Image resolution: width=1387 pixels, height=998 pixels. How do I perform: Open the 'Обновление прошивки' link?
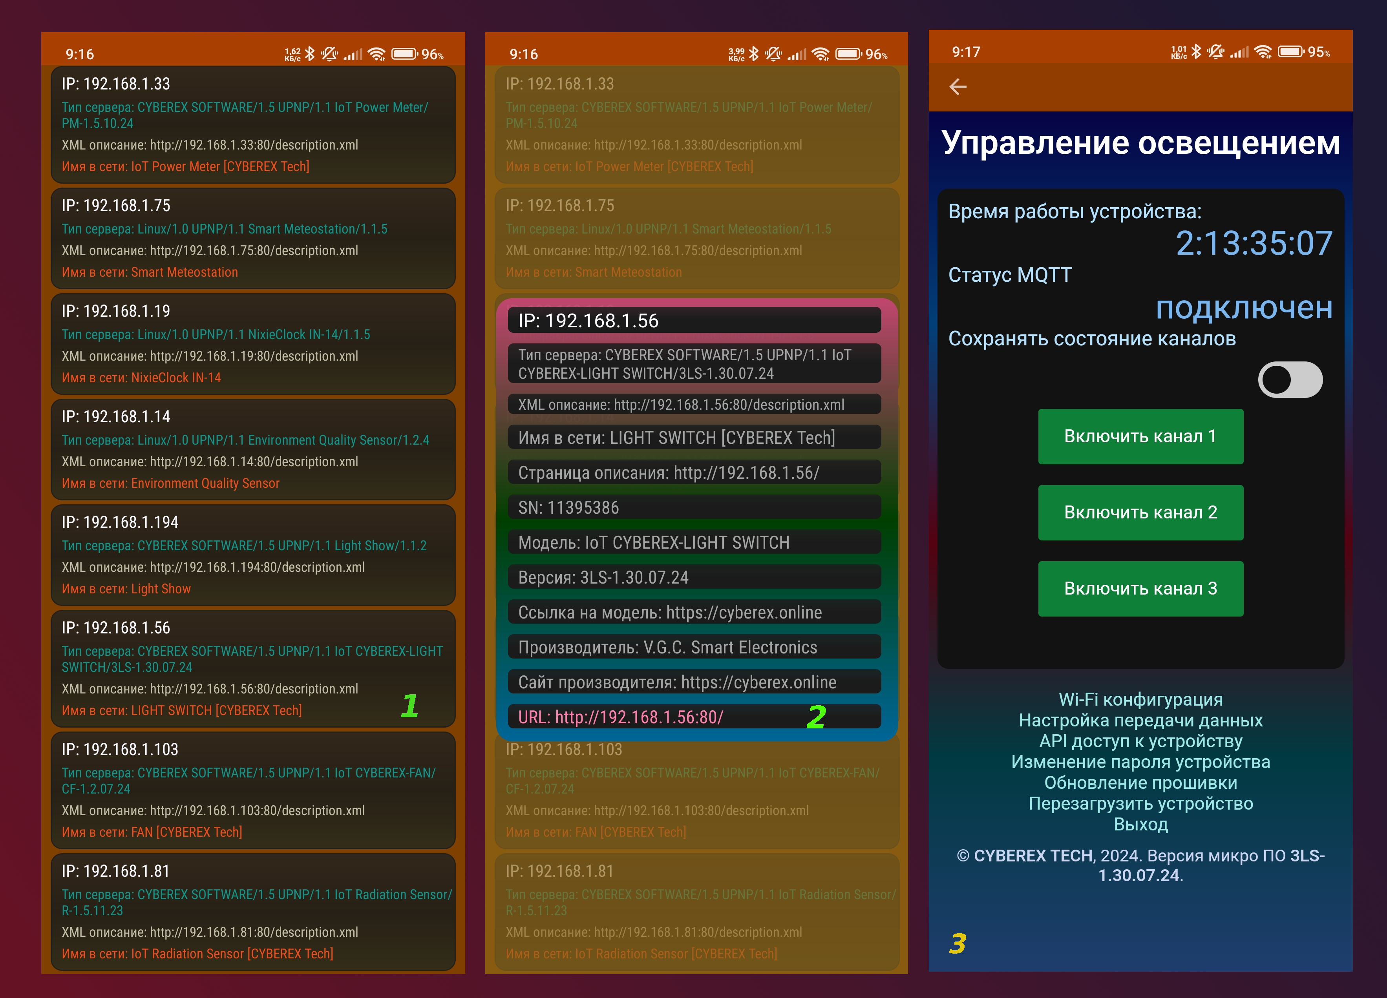point(1140,783)
